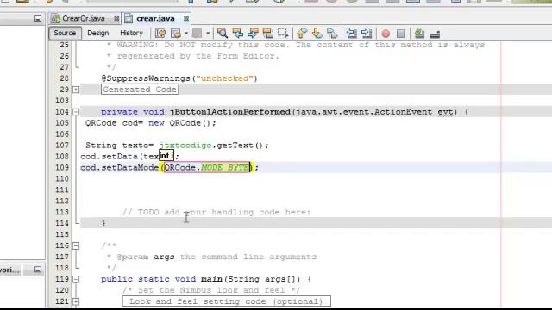
Task: Click jtxtcodigo variable on line 107
Action: coord(185,146)
